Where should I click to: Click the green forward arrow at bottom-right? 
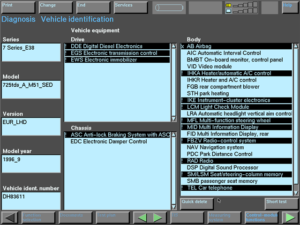pos(290,217)
